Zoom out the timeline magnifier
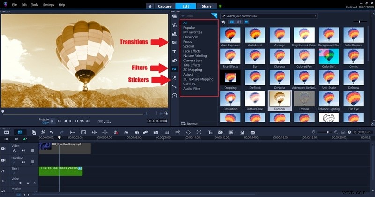The height and width of the screenshot is (197, 375). (x=314, y=132)
